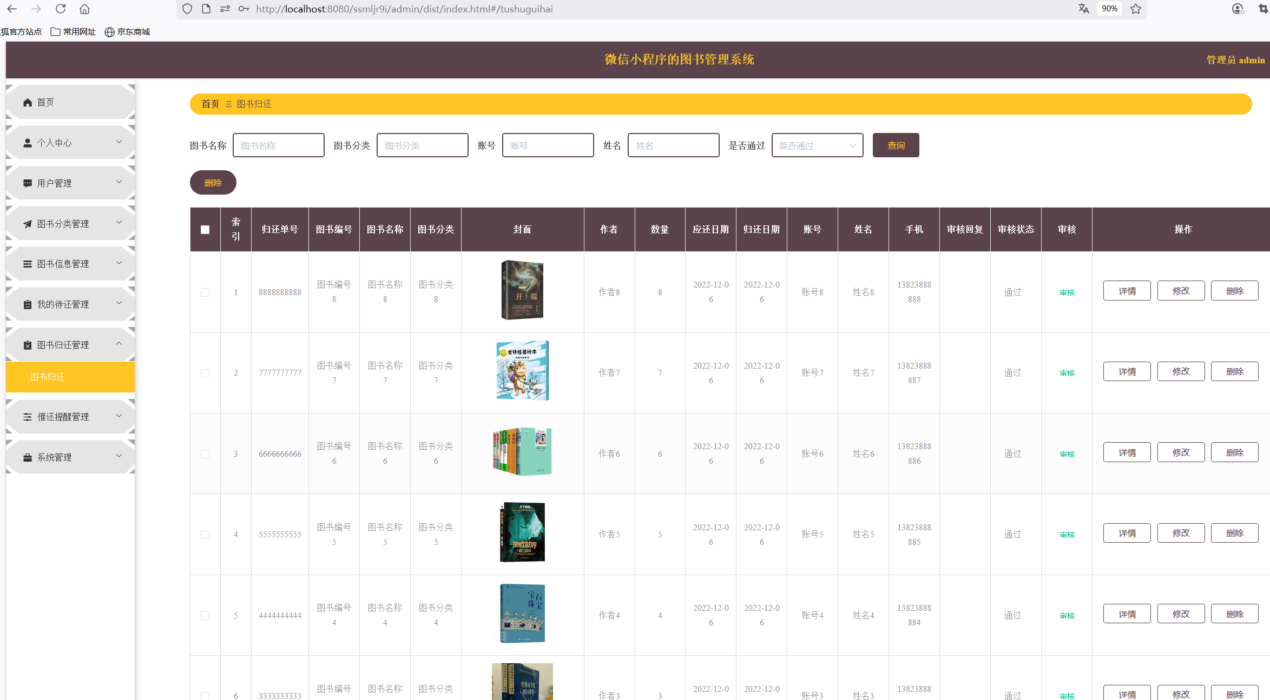Screen dimensions: 1270x700
Task: Click 详情 button for row 账号7
Action: (1127, 372)
